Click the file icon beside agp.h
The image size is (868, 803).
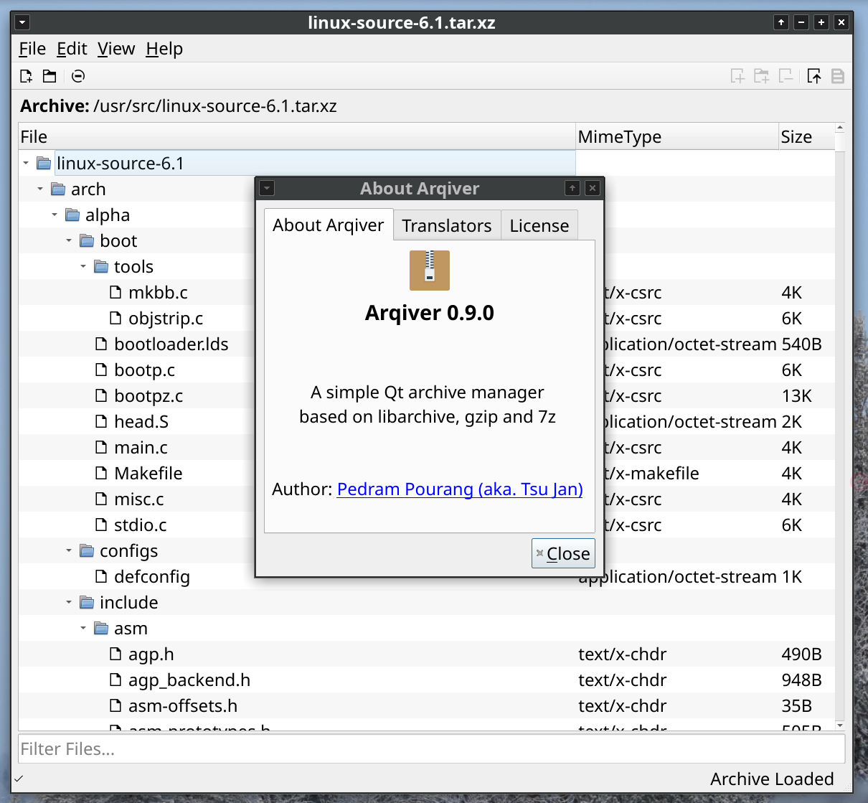(115, 654)
